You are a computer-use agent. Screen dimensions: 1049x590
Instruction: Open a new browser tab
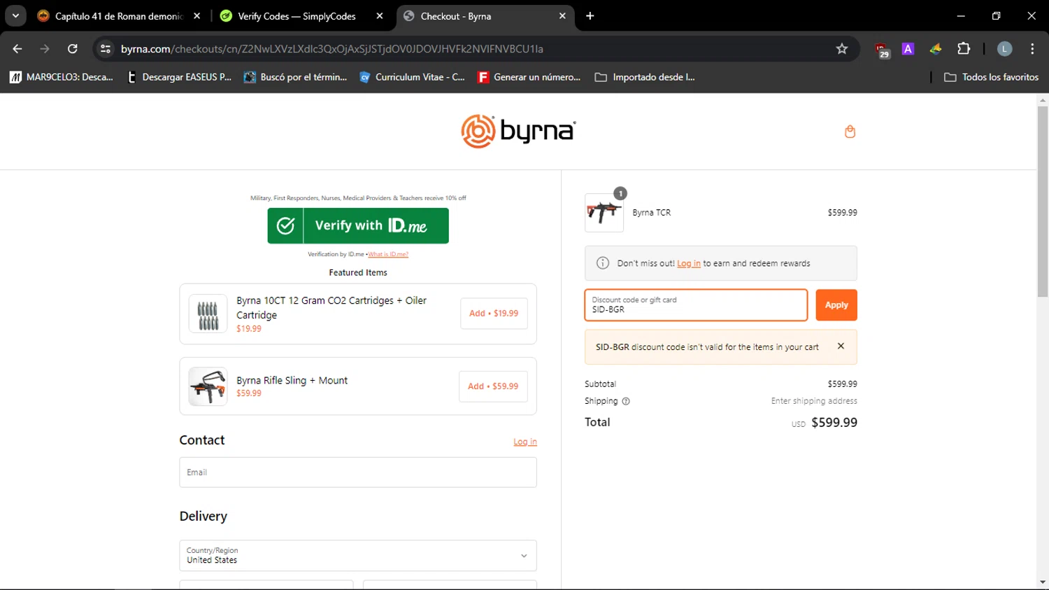click(590, 16)
